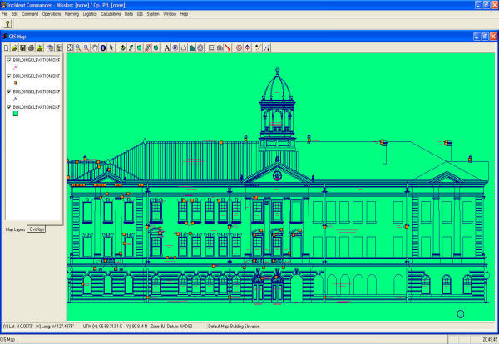This screenshot has height=344, width=499.
Task: Toggle the first BUILDINGELEVATION.DXF layer checkbox
Action: pos(9,60)
